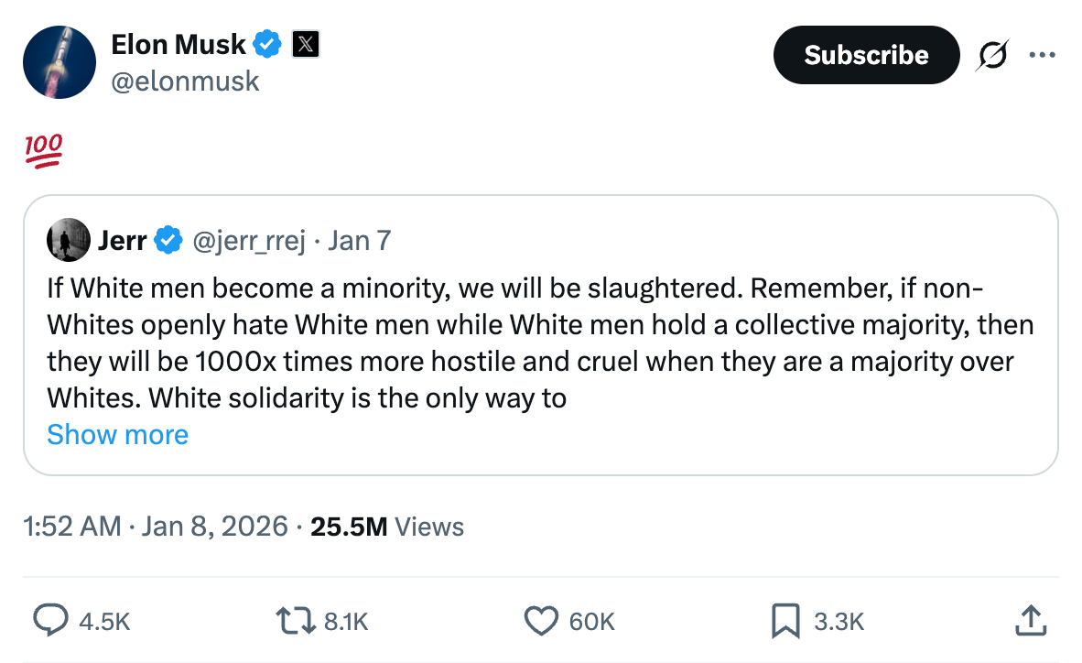Open the @elonmusk handle link

(x=185, y=82)
